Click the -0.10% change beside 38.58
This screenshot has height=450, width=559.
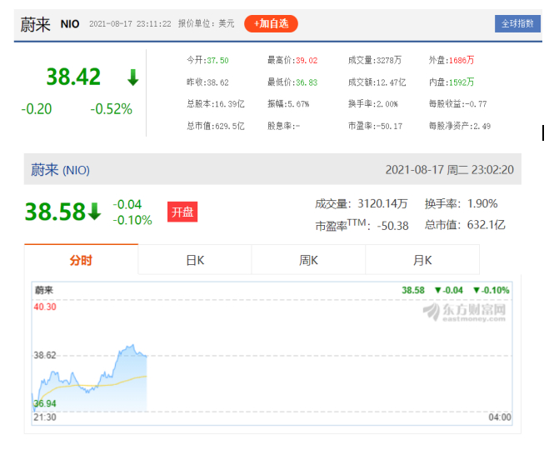pyautogui.click(x=132, y=220)
